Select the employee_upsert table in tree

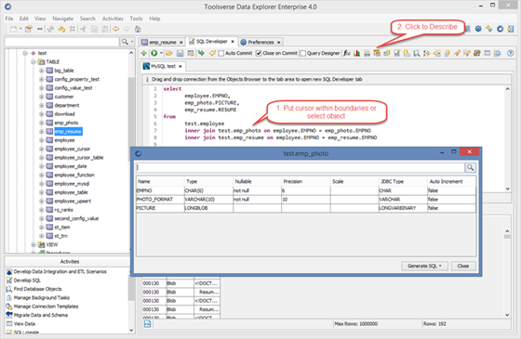pyautogui.click(x=73, y=201)
